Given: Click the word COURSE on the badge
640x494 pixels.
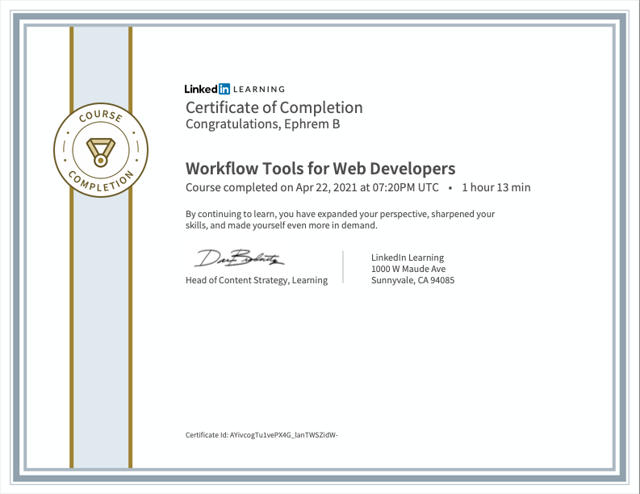Looking at the screenshot, I should pyautogui.click(x=101, y=119).
